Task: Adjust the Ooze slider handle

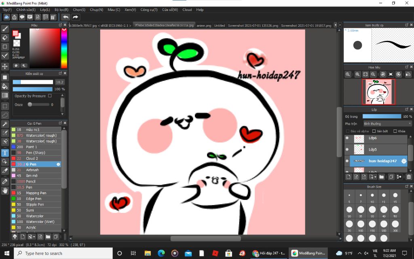Action: click(30, 105)
